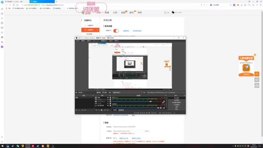Unlock the top source in the OBS sources list
263x148 pixels.
110,97
